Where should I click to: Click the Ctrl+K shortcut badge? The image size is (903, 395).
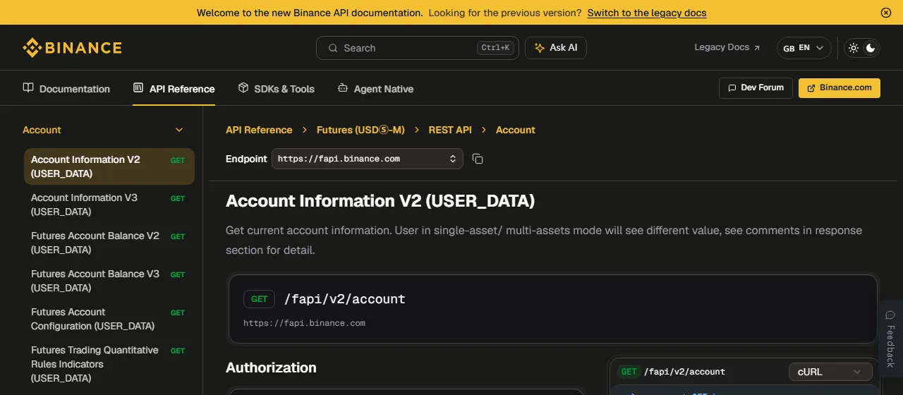tap(495, 48)
